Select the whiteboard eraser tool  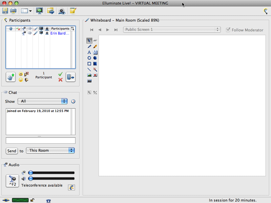[x=95, y=41]
